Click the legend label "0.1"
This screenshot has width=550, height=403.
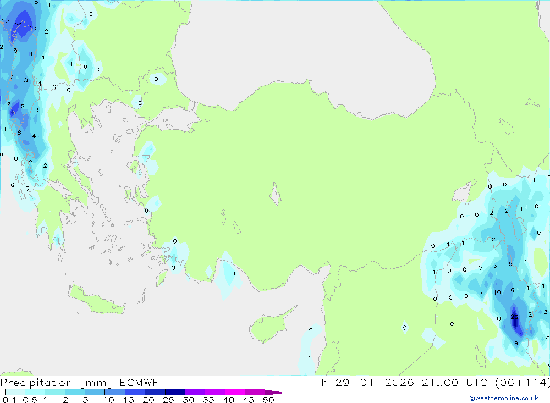(9, 400)
